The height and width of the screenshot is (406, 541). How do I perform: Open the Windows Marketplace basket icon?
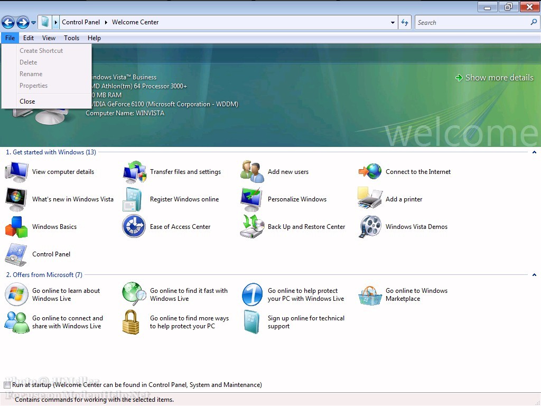(x=370, y=296)
